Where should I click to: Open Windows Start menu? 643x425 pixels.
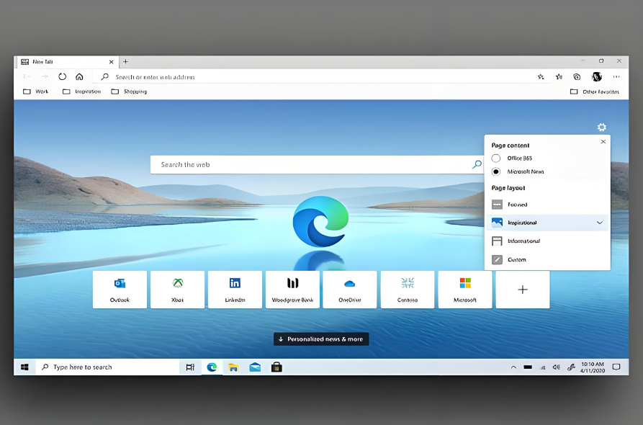point(24,367)
